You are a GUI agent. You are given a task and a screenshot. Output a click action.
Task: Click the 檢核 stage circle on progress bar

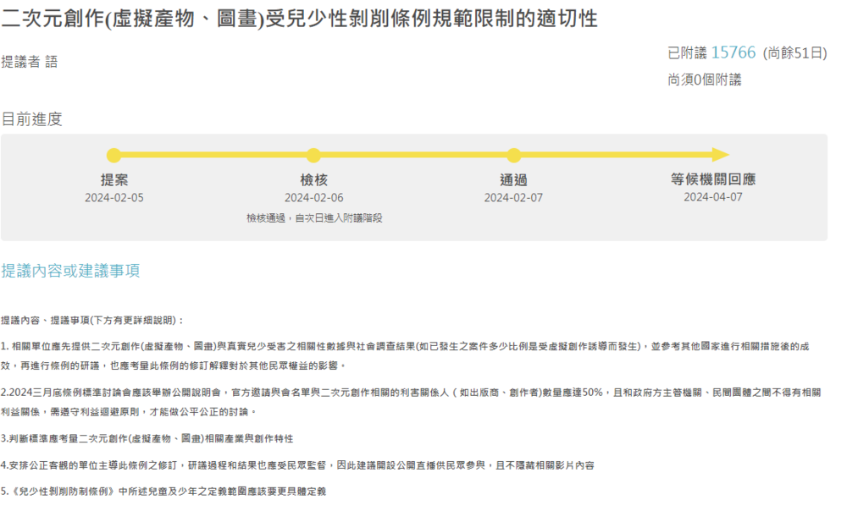click(313, 156)
